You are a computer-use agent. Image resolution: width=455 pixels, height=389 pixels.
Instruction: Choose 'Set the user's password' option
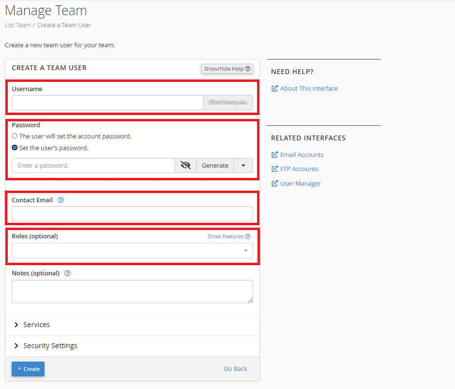coord(15,147)
